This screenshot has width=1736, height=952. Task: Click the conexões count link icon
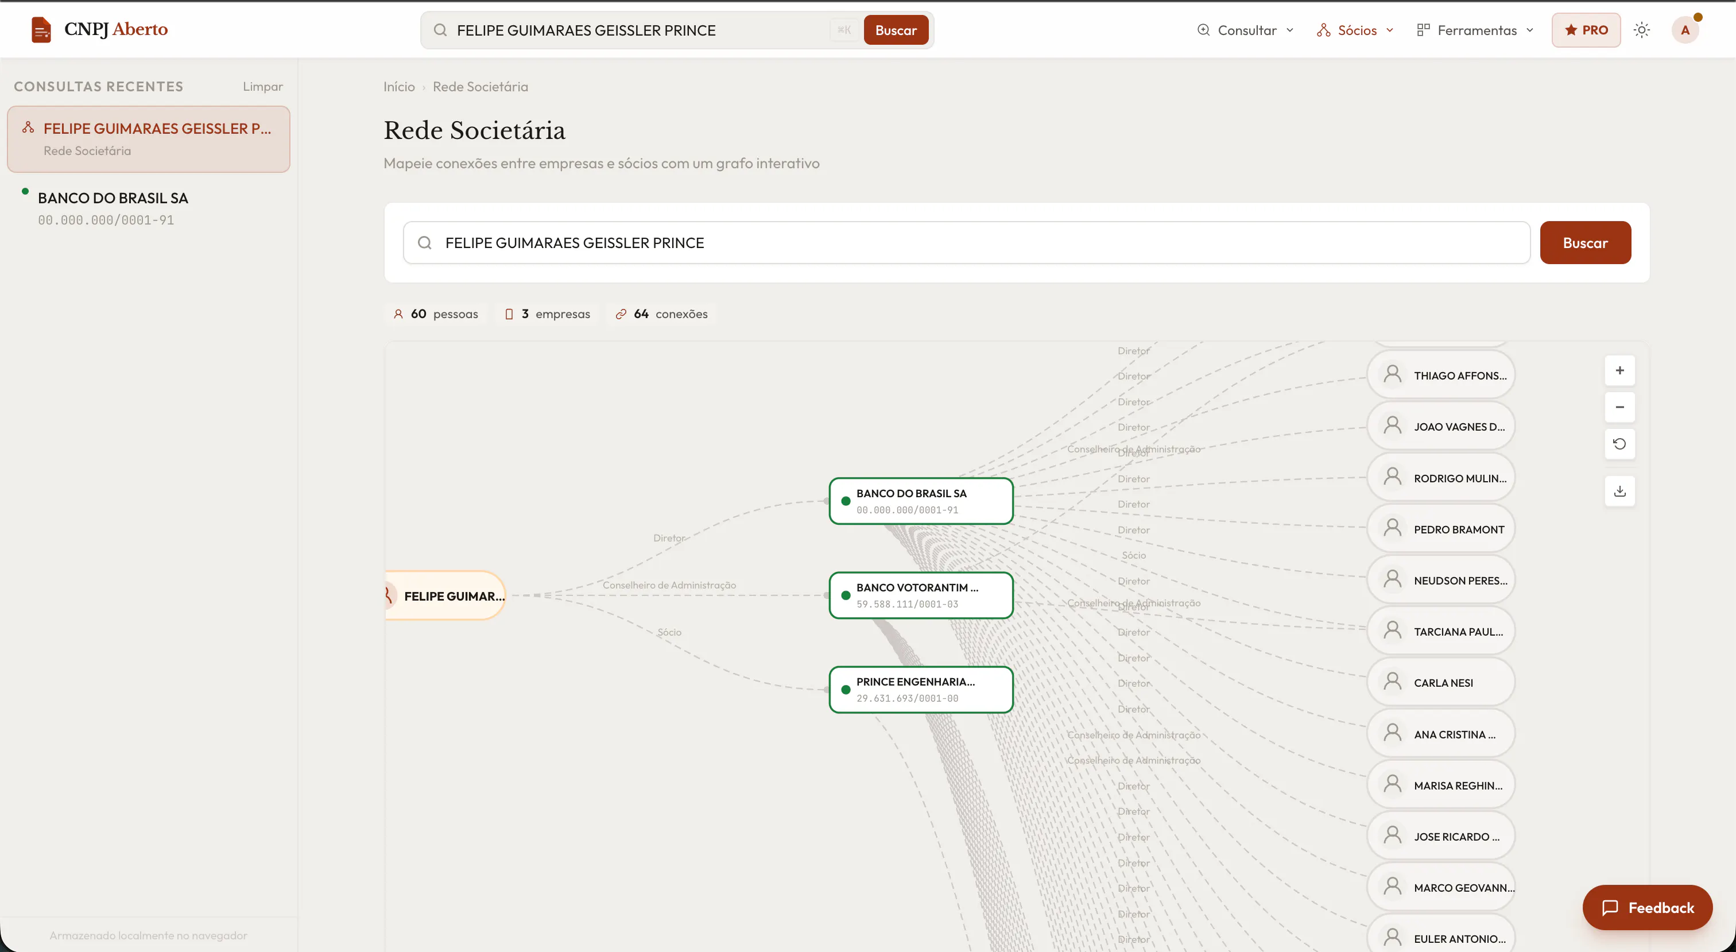pos(621,314)
